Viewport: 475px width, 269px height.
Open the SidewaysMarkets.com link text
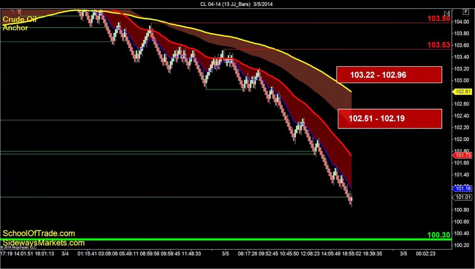tap(44, 243)
